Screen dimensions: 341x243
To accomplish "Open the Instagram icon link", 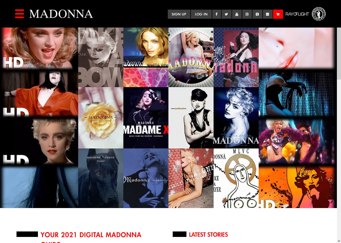I will [247, 14].
